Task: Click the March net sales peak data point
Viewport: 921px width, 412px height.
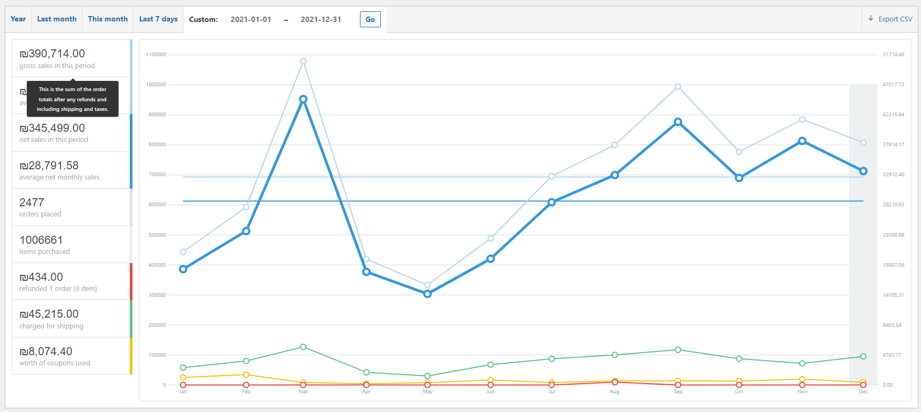Action: [x=303, y=99]
